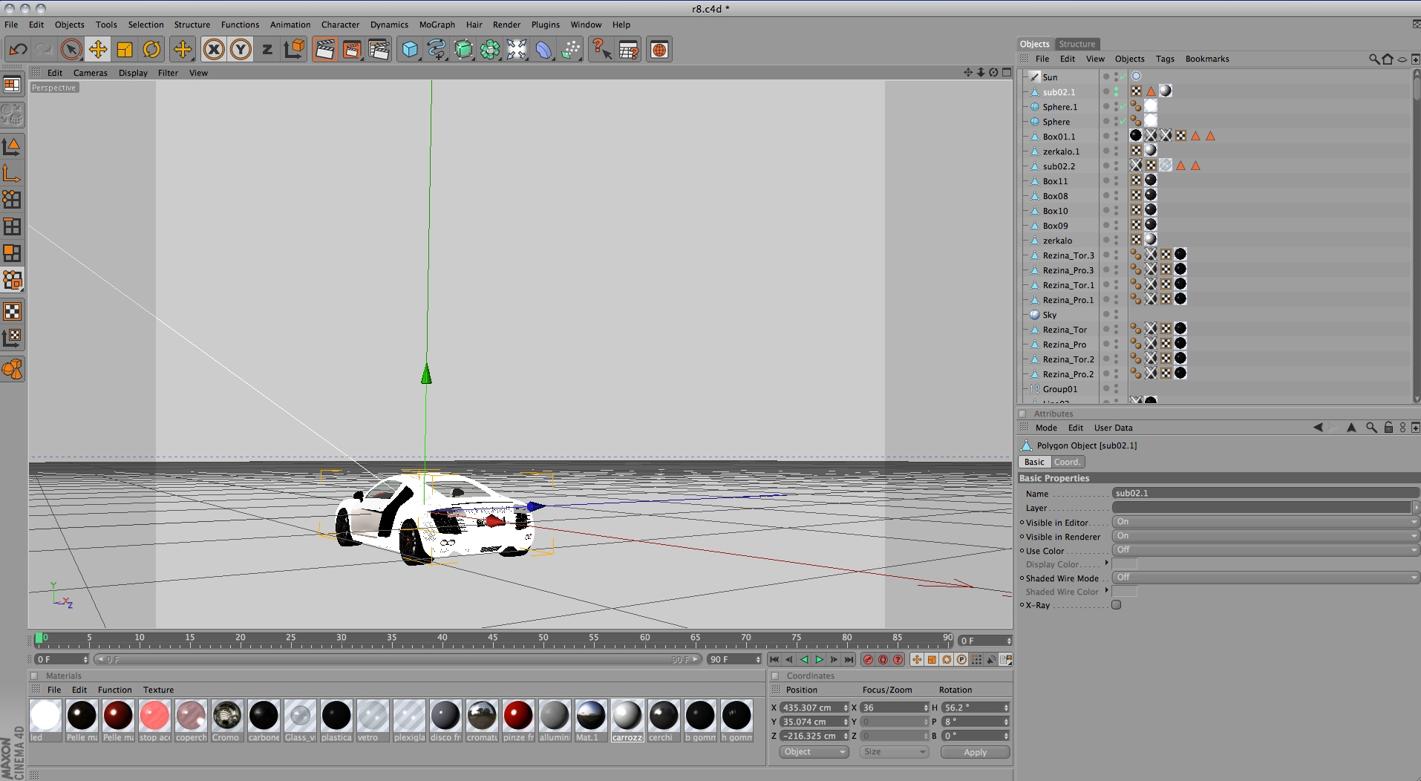Select the red 'pinze fr' material swatch
Viewport: 1421px width, 781px height.
coord(518,716)
